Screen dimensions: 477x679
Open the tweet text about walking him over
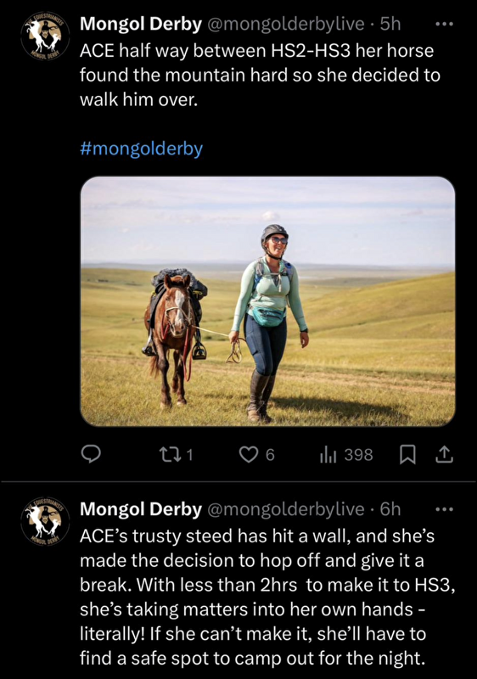(260, 75)
